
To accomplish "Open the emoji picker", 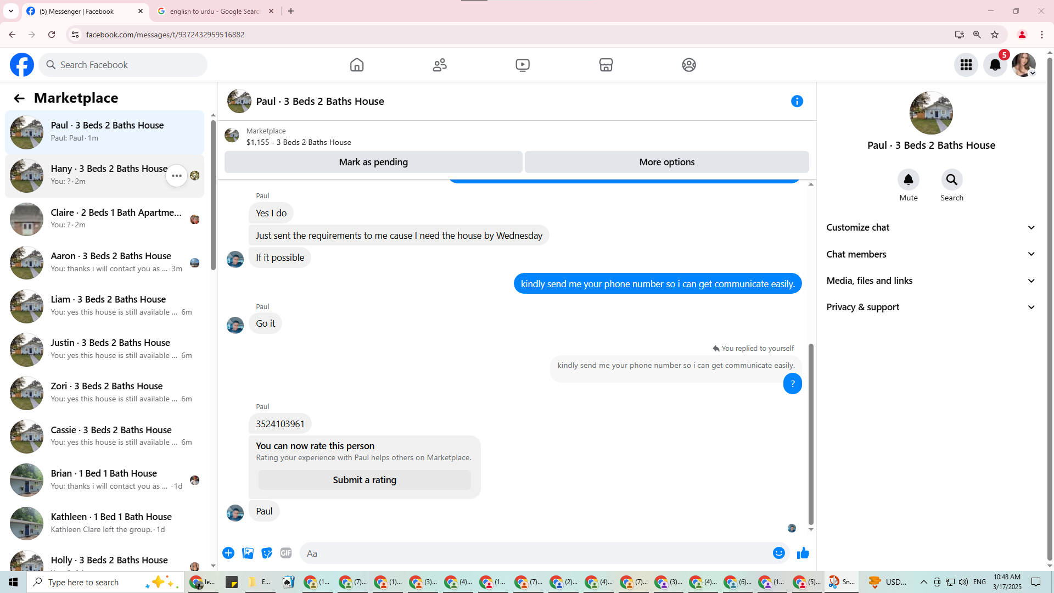I will pos(779,553).
